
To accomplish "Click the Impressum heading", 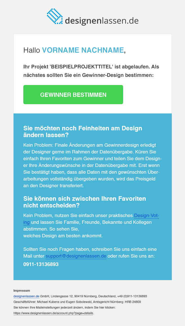I will point(22,291).
